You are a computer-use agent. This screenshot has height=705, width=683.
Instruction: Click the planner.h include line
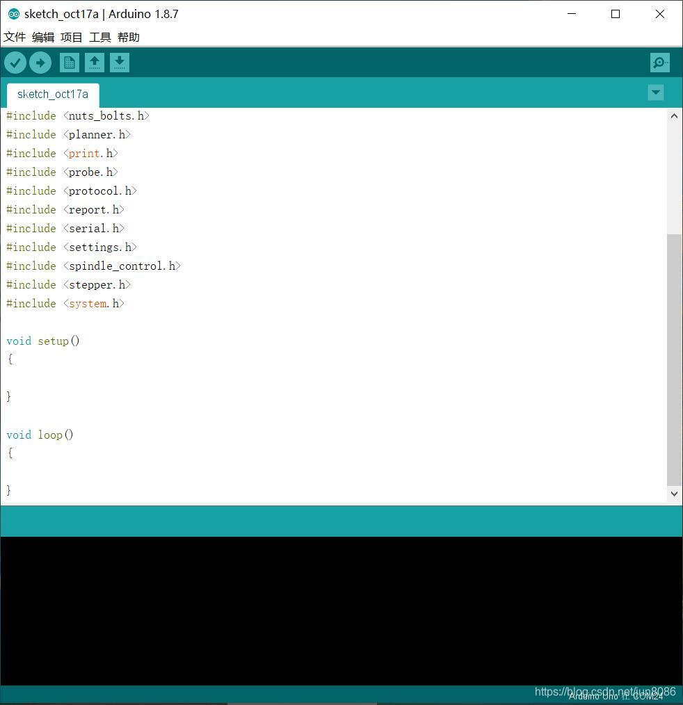pos(68,135)
